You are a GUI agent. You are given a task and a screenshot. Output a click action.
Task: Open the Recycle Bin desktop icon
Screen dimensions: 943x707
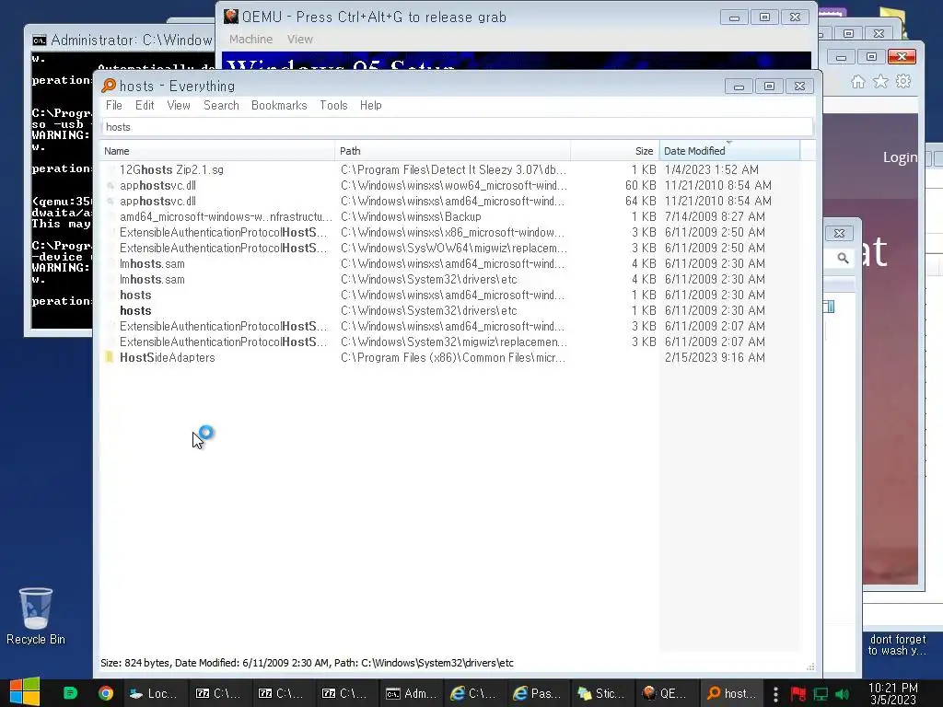tap(36, 616)
